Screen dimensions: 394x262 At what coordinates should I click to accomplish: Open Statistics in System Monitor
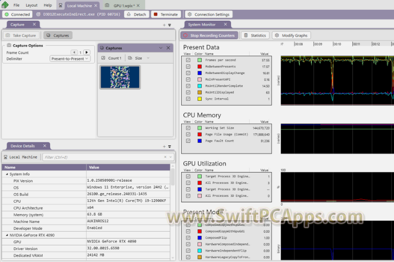[x=254, y=35]
